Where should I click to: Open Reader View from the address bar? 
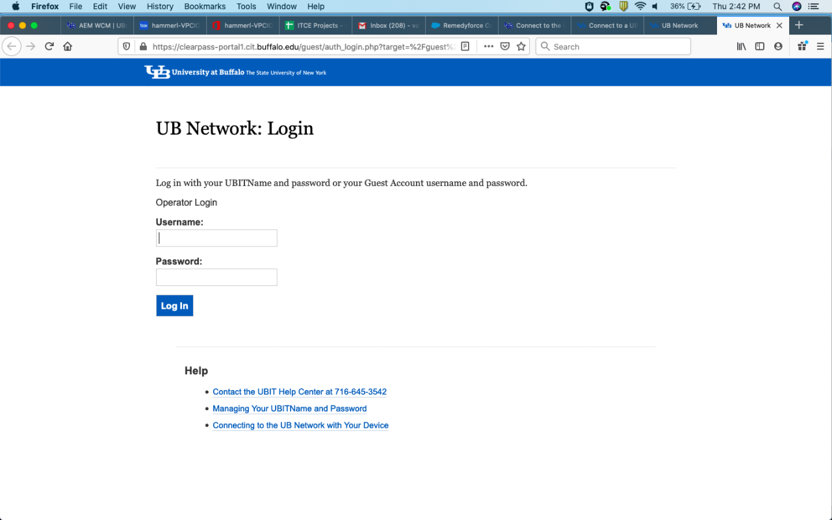[x=465, y=46]
